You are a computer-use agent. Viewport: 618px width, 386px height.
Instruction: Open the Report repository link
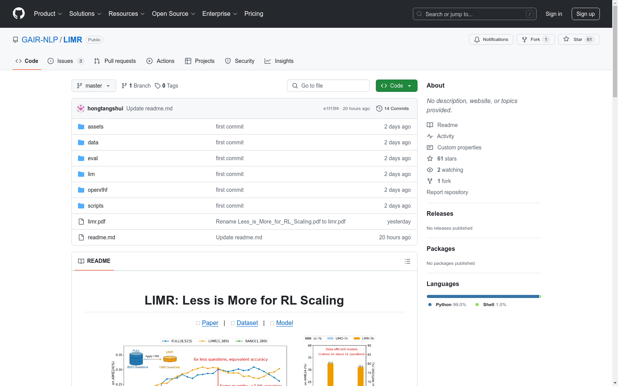click(447, 192)
